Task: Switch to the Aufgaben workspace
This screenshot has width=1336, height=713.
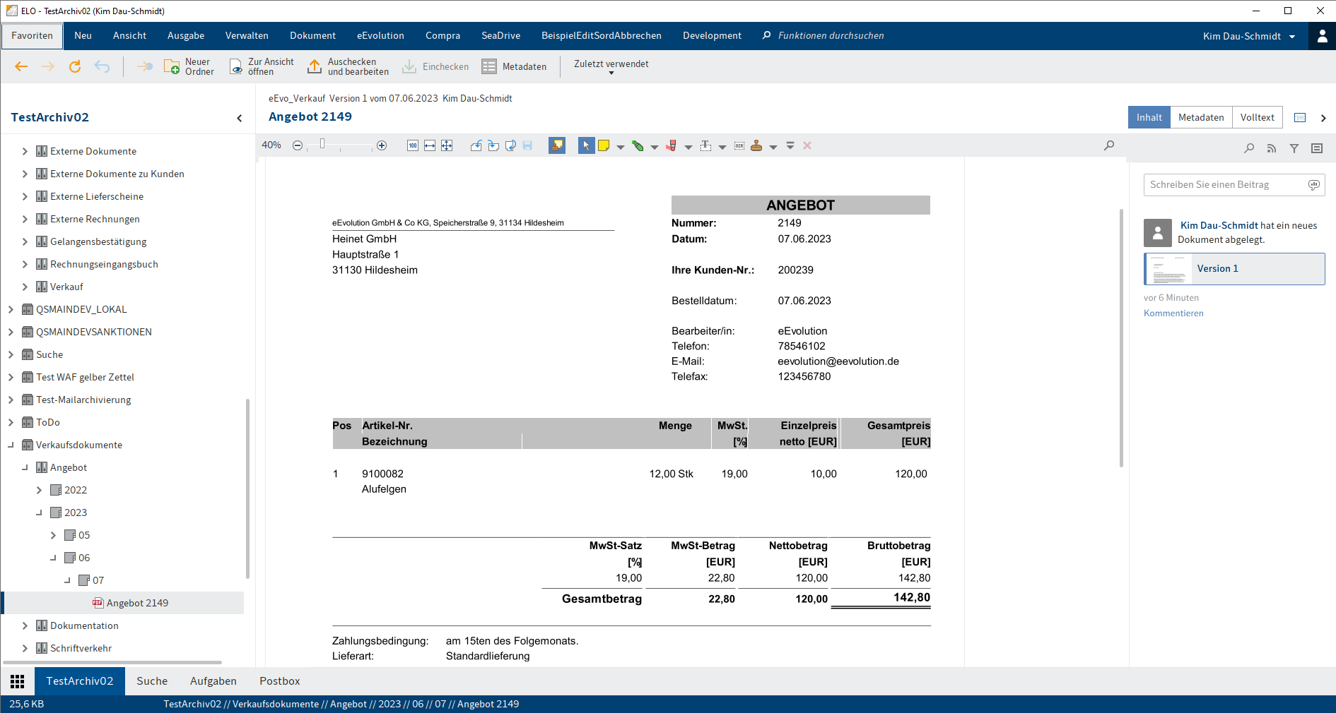Action: [213, 681]
